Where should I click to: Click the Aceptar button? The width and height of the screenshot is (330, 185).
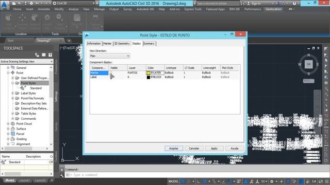pos(174,149)
